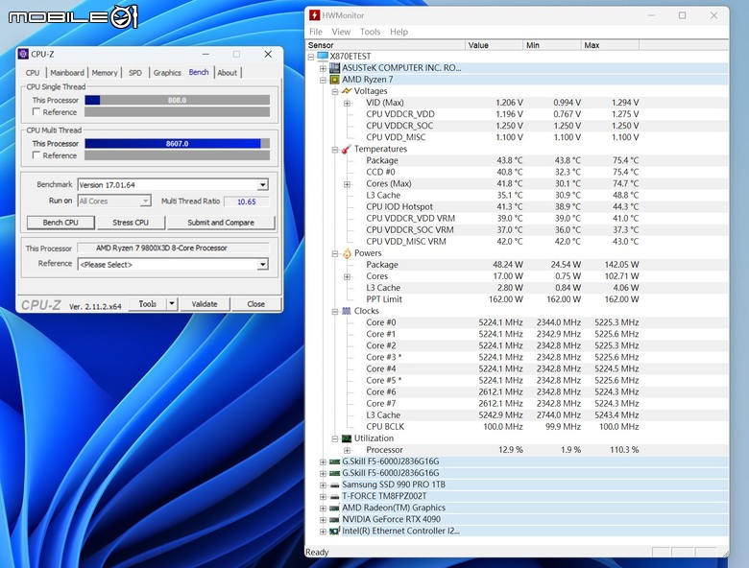
Task: Collapse the Clocks section
Action: (335, 312)
